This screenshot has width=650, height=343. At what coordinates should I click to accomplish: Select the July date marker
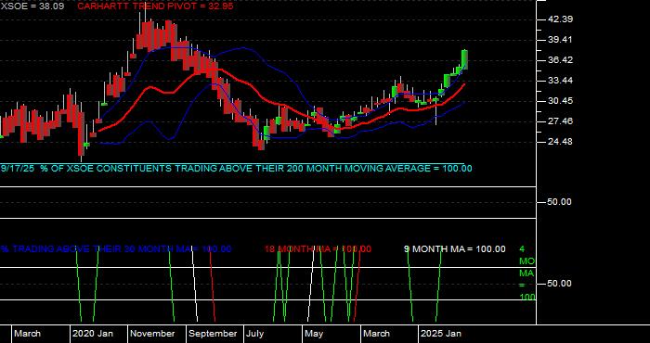[x=255, y=334]
